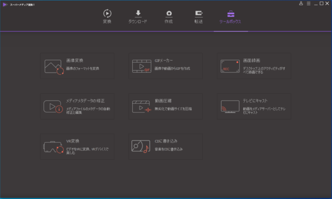Open the user account icon

coord(301,4)
